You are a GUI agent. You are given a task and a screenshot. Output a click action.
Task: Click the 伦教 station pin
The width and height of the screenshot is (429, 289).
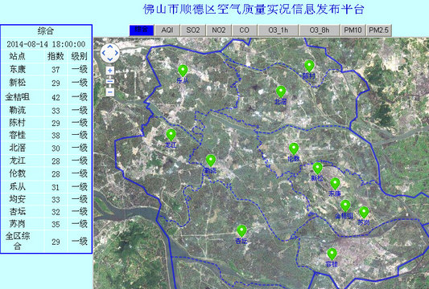[294, 149]
